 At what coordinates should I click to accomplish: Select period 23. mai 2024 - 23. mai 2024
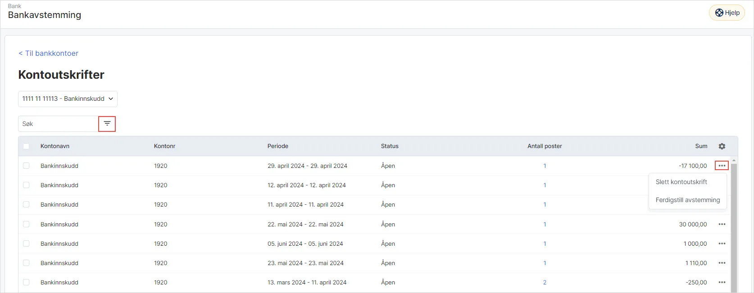(x=305, y=263)
